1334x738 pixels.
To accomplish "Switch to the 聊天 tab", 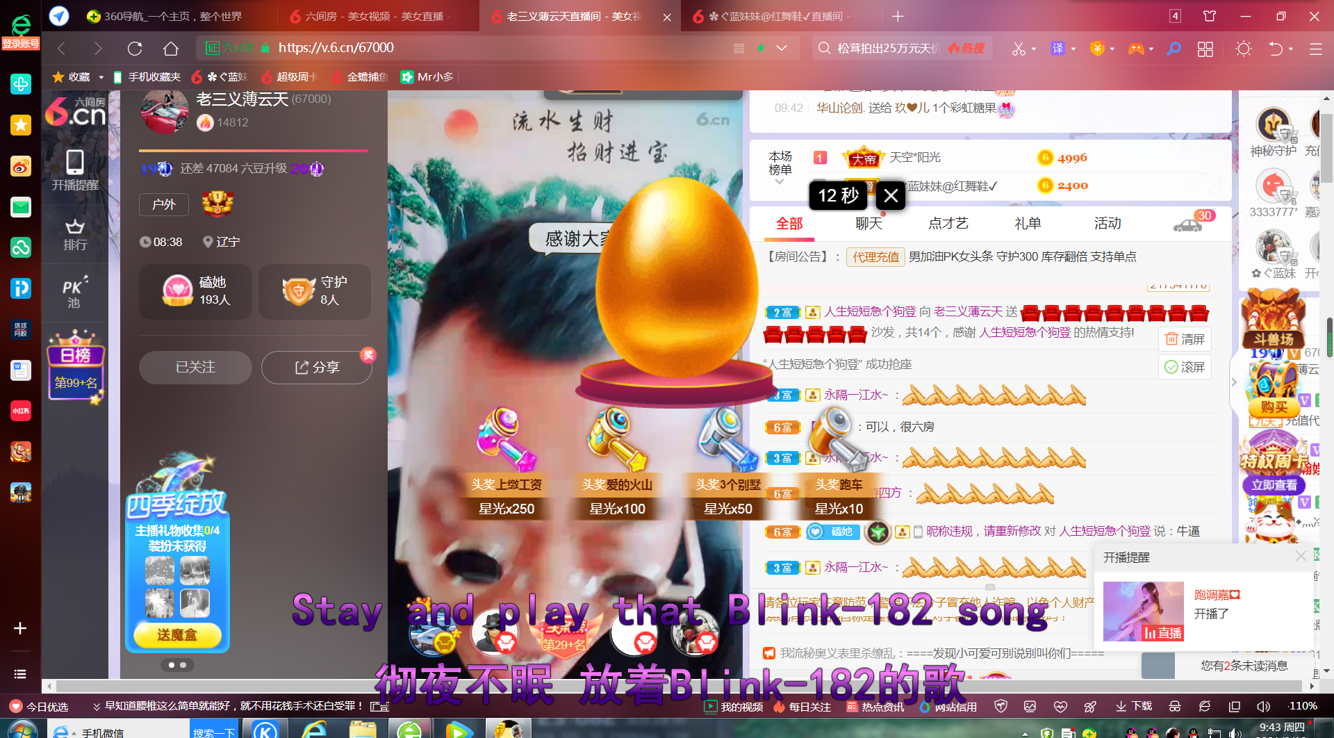I will (868, 223).
